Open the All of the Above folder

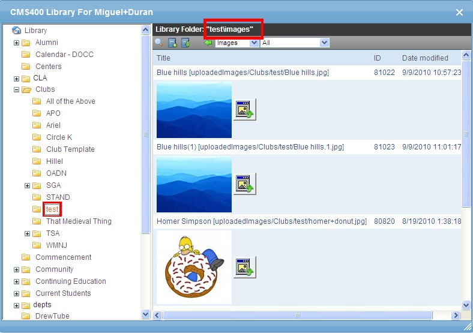(71, 101)
